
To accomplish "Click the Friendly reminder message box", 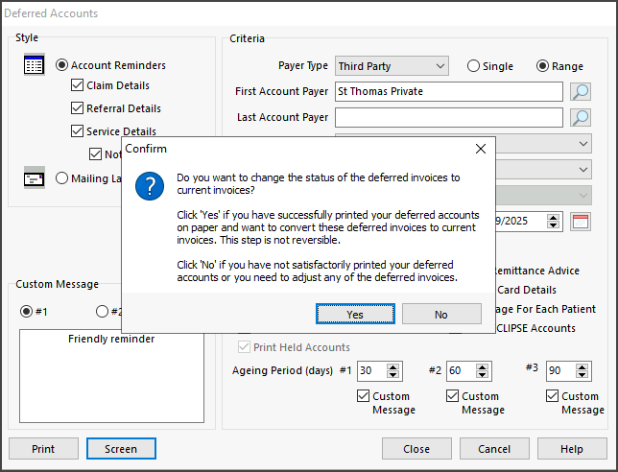I will click(x=111, y=376).
